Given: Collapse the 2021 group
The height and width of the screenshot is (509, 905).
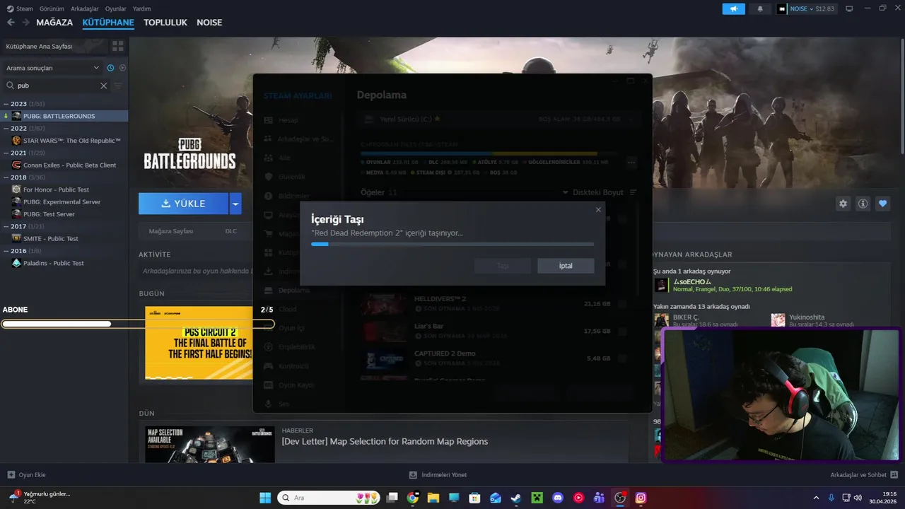Looking at the screenshot, I should point(6,153).
